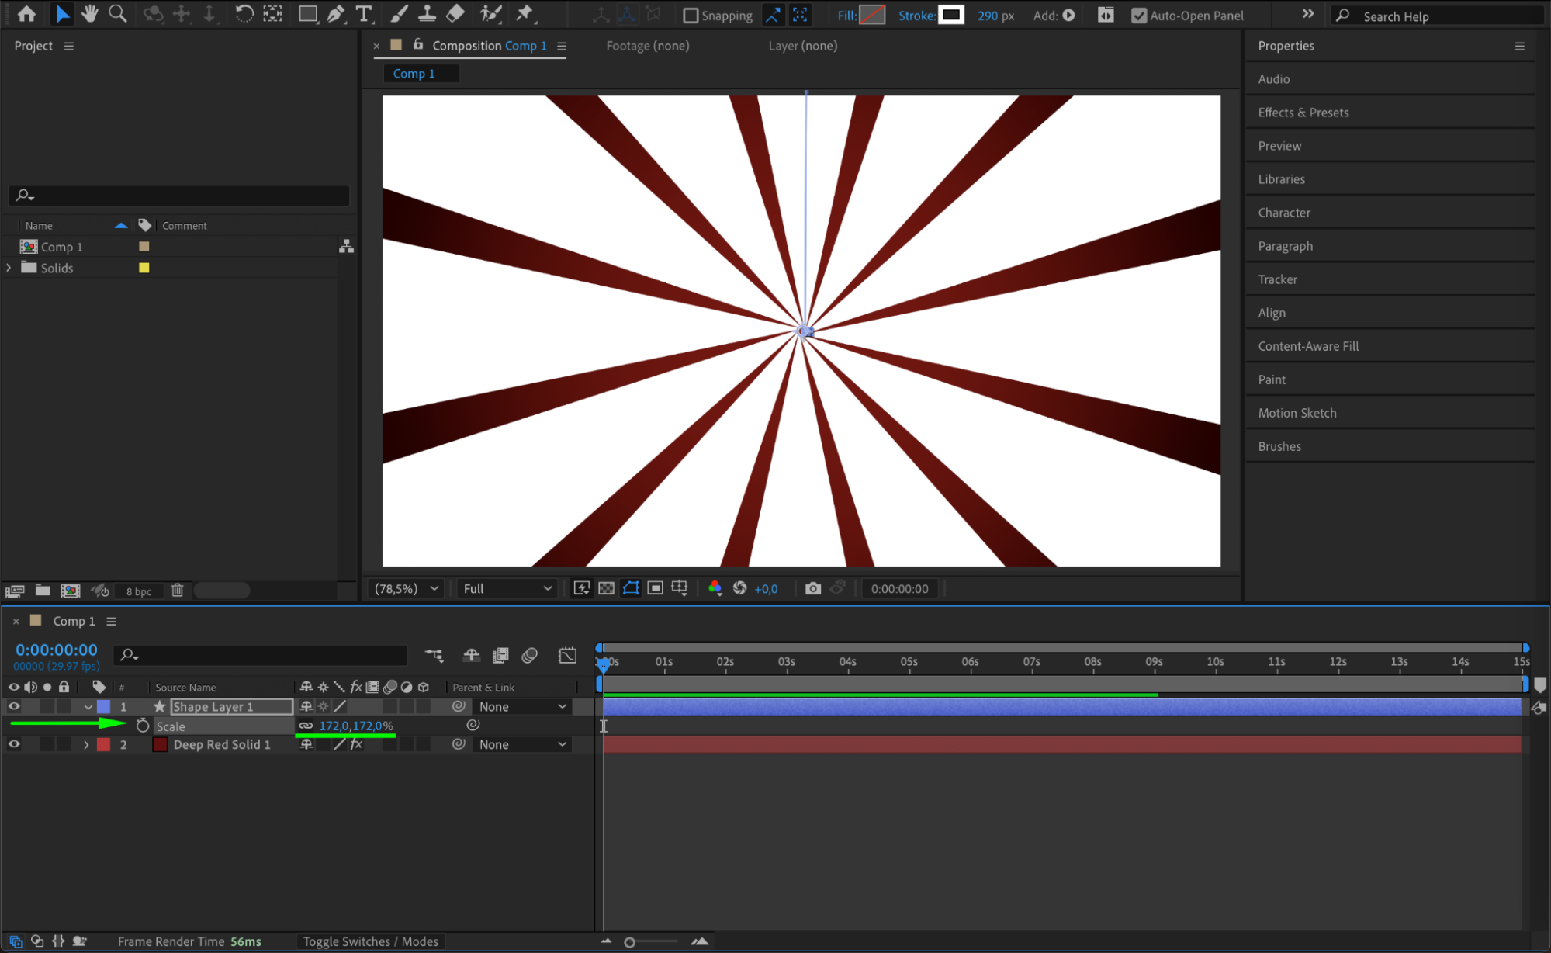Screen dimensions: 1551x953
Task: Expand the Solids folder
Action: click(x=9, y=268)
